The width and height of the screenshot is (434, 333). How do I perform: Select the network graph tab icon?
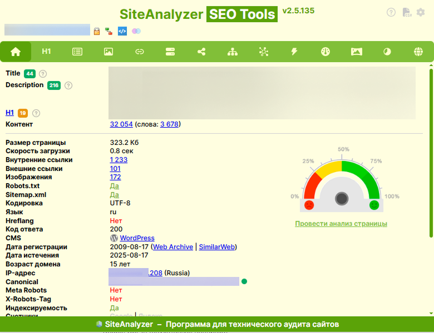tap(264, 52)
